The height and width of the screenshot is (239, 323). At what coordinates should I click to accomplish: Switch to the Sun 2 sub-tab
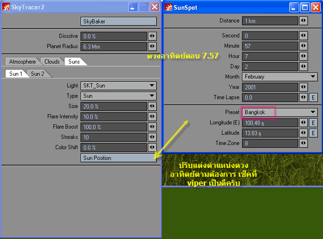pos(37,74)
